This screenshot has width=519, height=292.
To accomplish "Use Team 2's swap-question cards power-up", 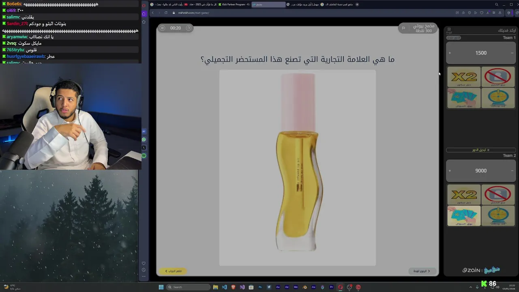I will [x=464, y=216].
